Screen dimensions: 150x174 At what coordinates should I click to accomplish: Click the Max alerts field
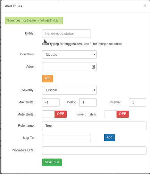[51, 102]
